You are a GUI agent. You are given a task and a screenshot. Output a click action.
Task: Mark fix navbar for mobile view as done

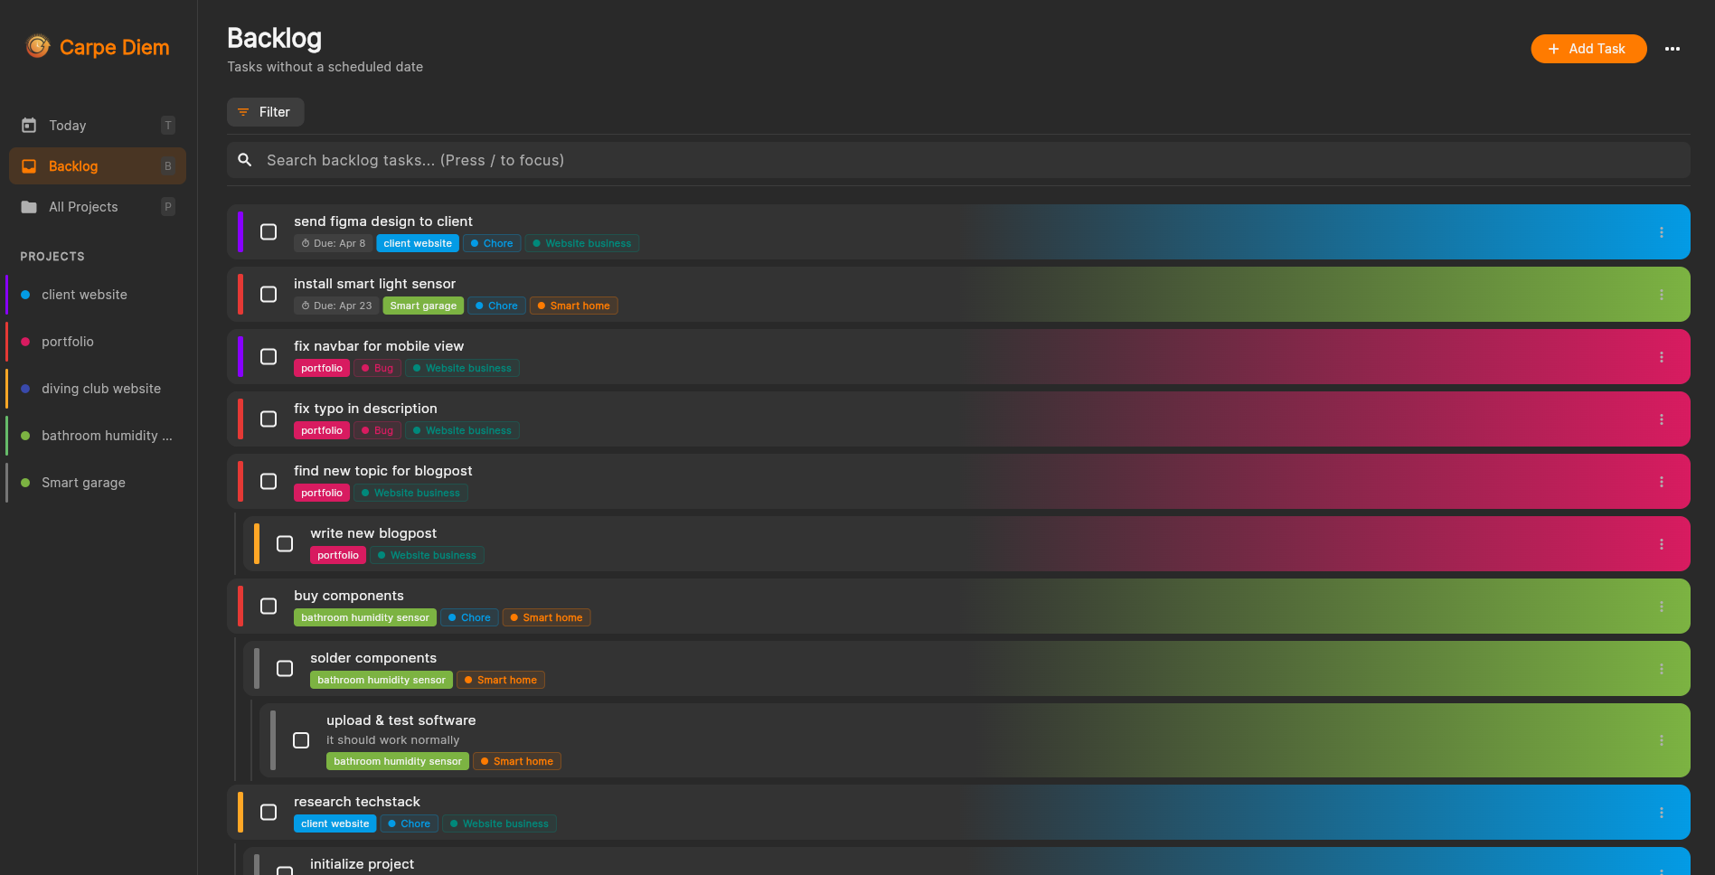pos(269,357)
